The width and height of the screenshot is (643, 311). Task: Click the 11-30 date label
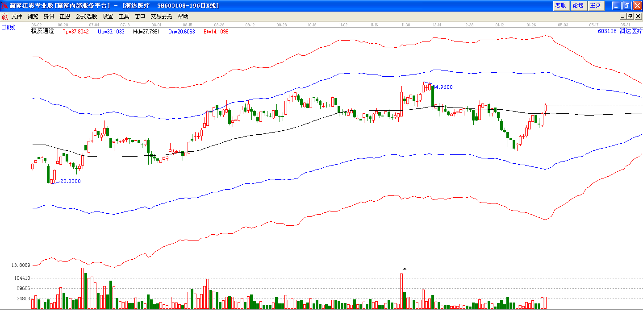(x=406, y=25)
